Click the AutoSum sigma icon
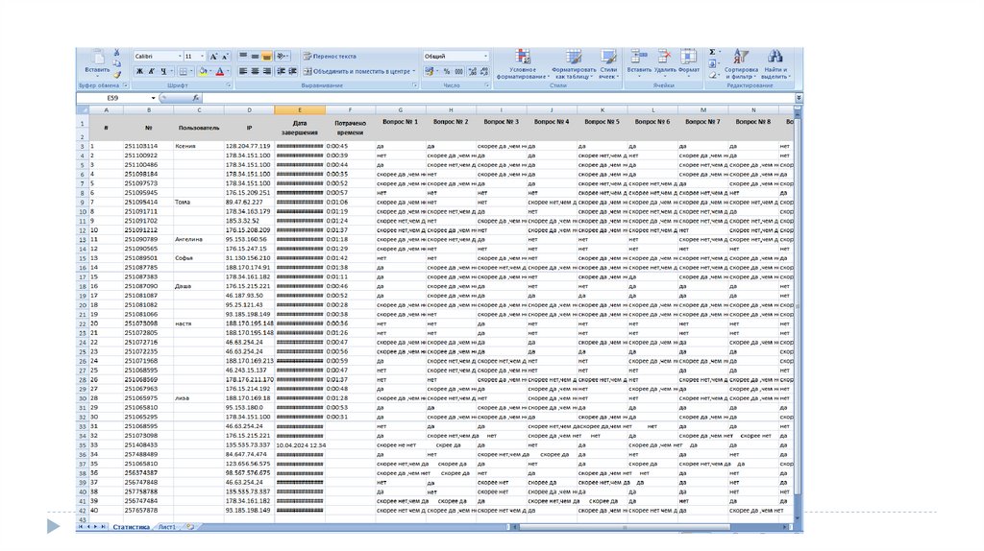The image size is (984, 551). click(712, 52)
